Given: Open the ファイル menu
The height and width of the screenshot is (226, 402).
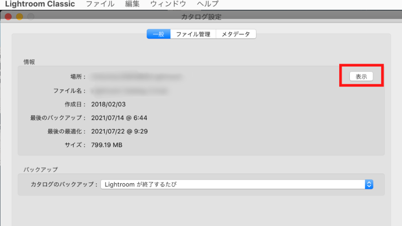Looking at the screenshot, I should click(100, 4).
